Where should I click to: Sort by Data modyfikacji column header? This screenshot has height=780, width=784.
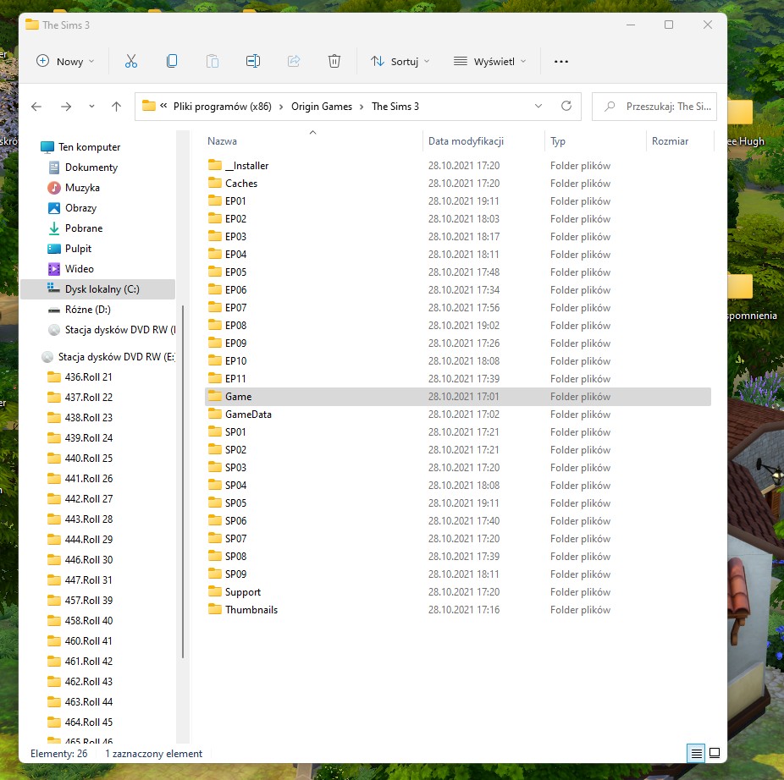coord(466,141)
